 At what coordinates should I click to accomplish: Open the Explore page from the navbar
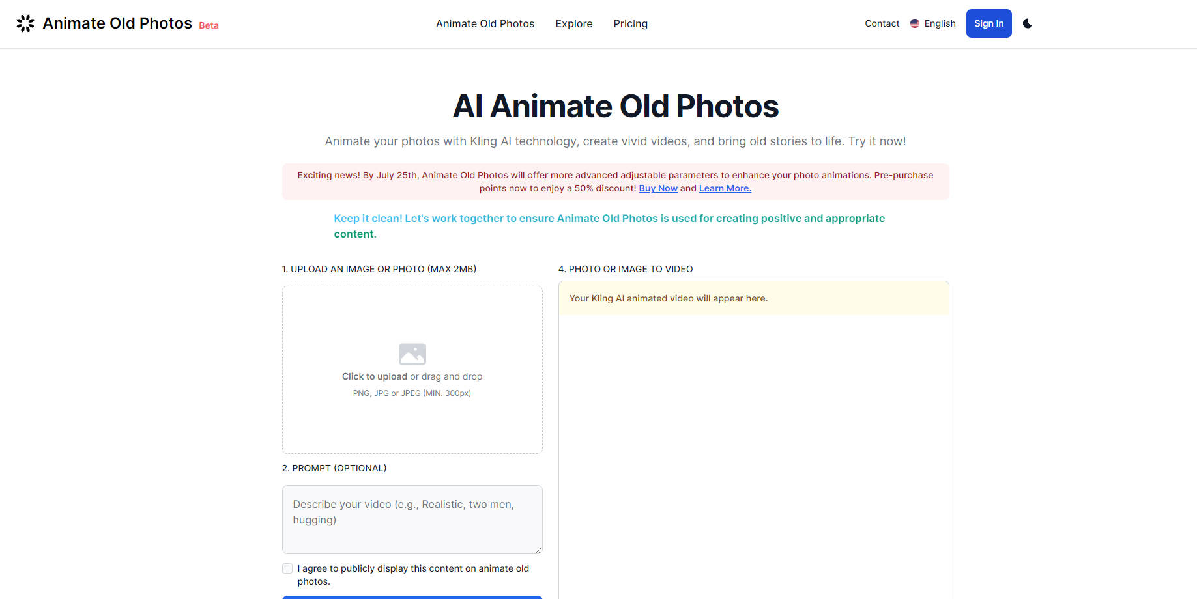click(573, 23)
